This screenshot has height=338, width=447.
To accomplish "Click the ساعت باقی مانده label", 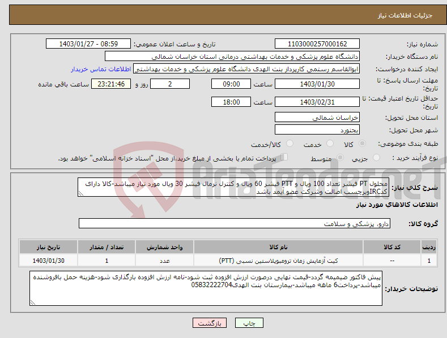I will coord(63,85).
